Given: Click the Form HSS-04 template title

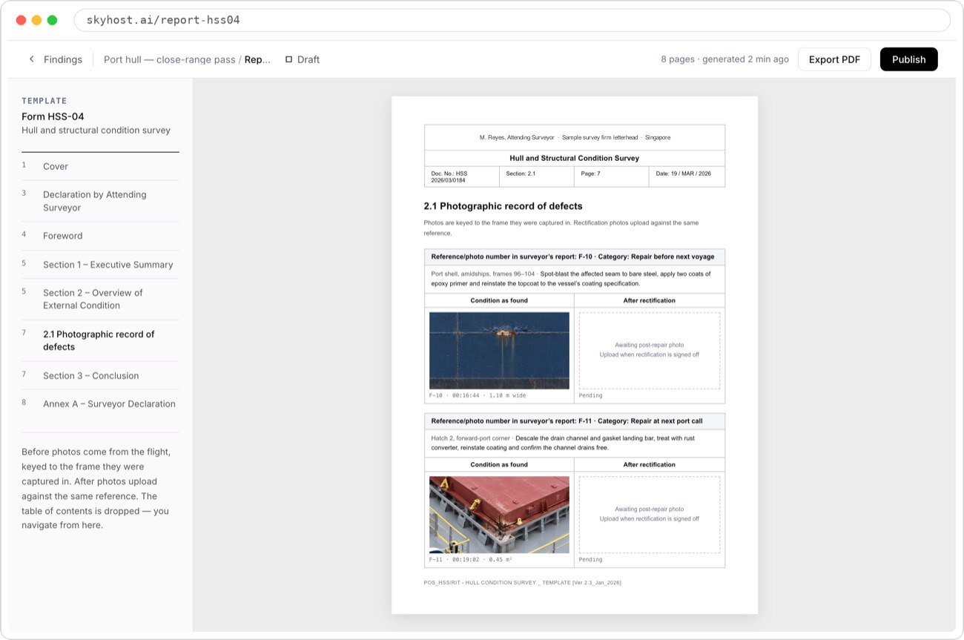Looking at the screenshot, I should [53, 116].
